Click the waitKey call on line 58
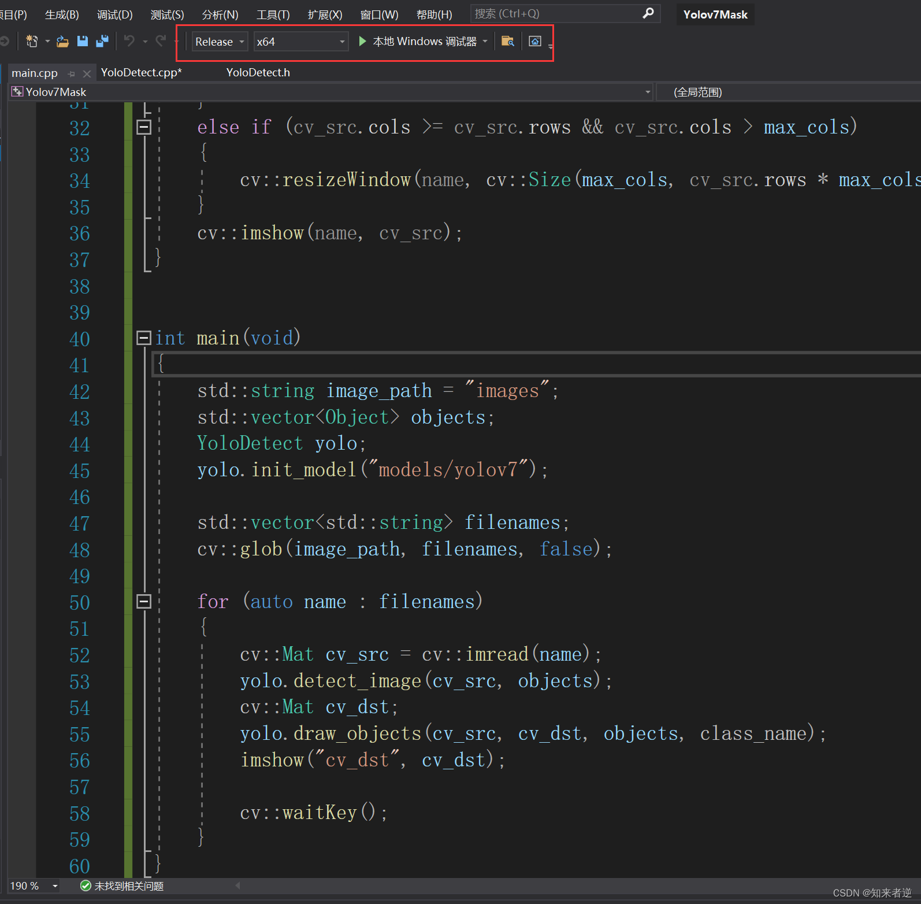This screenshot has height=904, width=921. [x=320, y=813]
